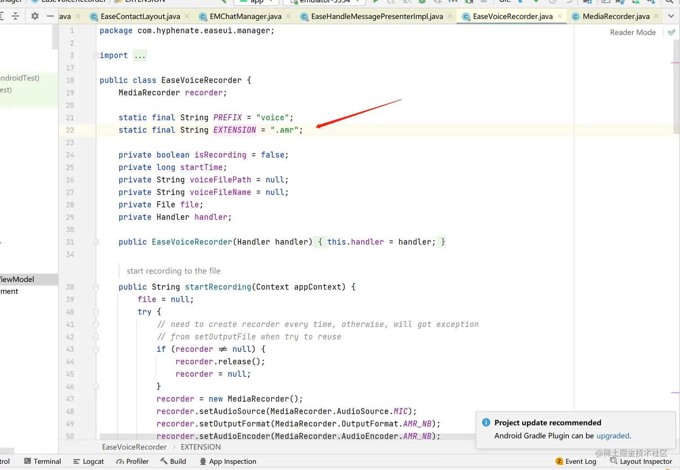The width and height of the screenshot is (680, 470).
Task: Collapse all in project panel
Action: 15,16
